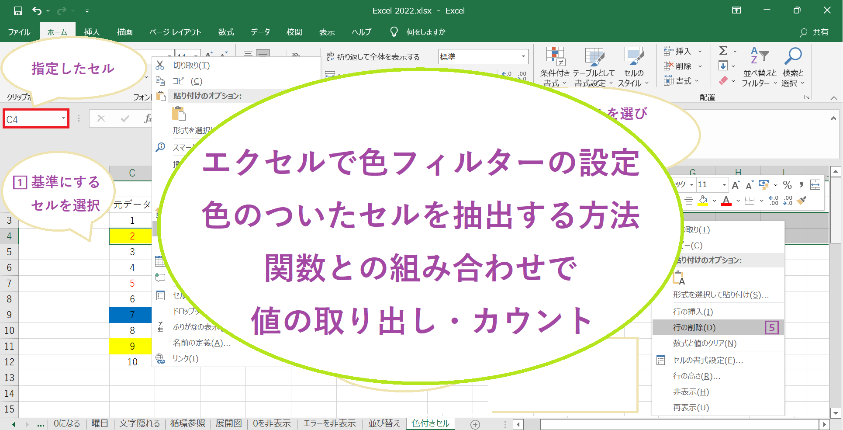The height and width of the screenshot is (430, 843).
Task: Switch to the データ ribbon tab
Action: click(260, 31)
